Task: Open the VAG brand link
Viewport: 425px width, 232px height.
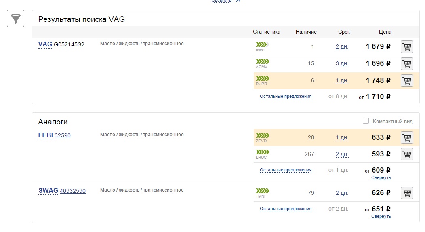Action: (45, 44)
